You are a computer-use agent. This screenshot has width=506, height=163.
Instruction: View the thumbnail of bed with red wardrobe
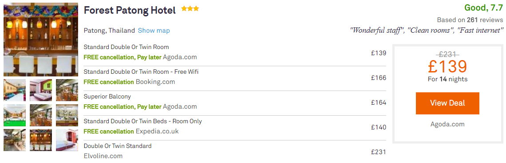[x=67, y=140]
